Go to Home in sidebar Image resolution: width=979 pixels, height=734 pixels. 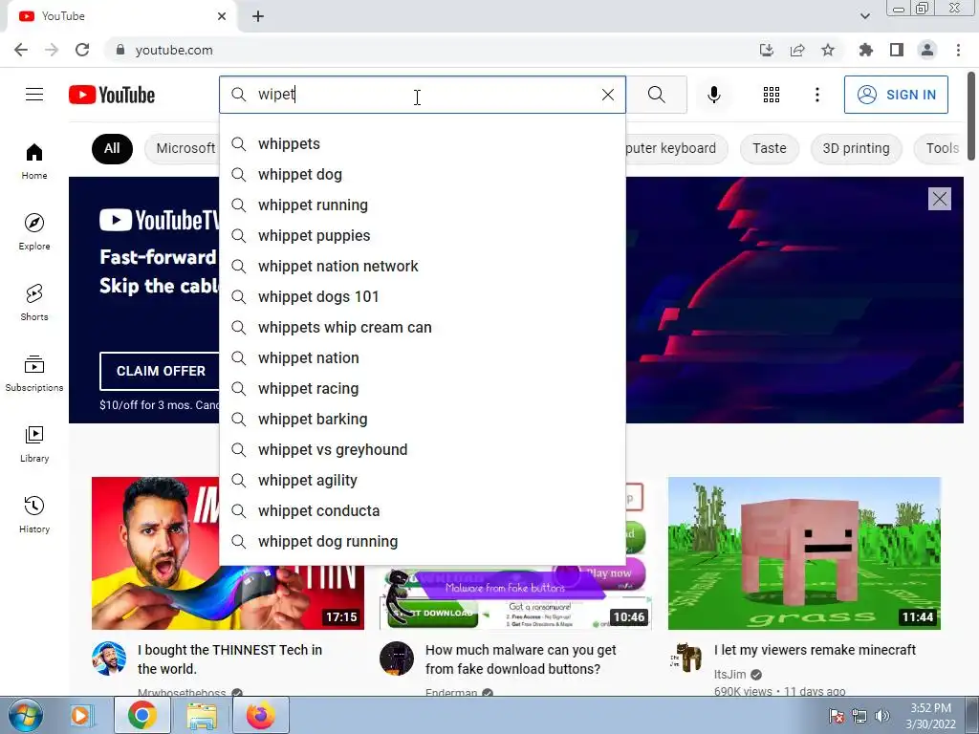point(34,161)
